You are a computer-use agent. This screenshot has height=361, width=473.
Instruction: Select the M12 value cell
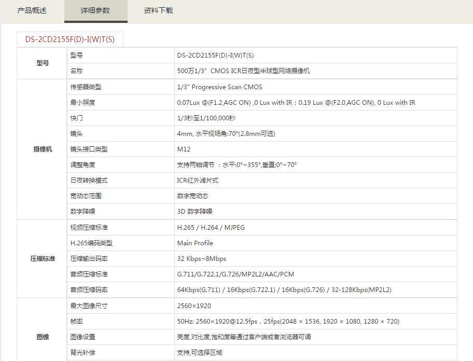184,149
